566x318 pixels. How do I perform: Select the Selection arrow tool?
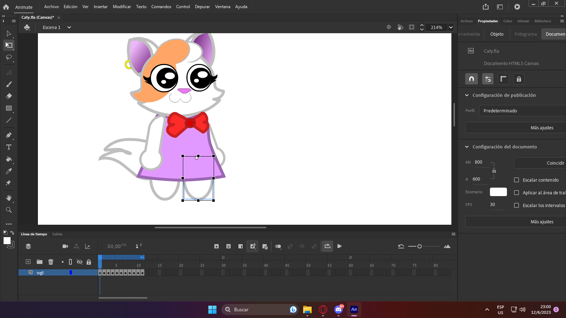click(9, 34)
